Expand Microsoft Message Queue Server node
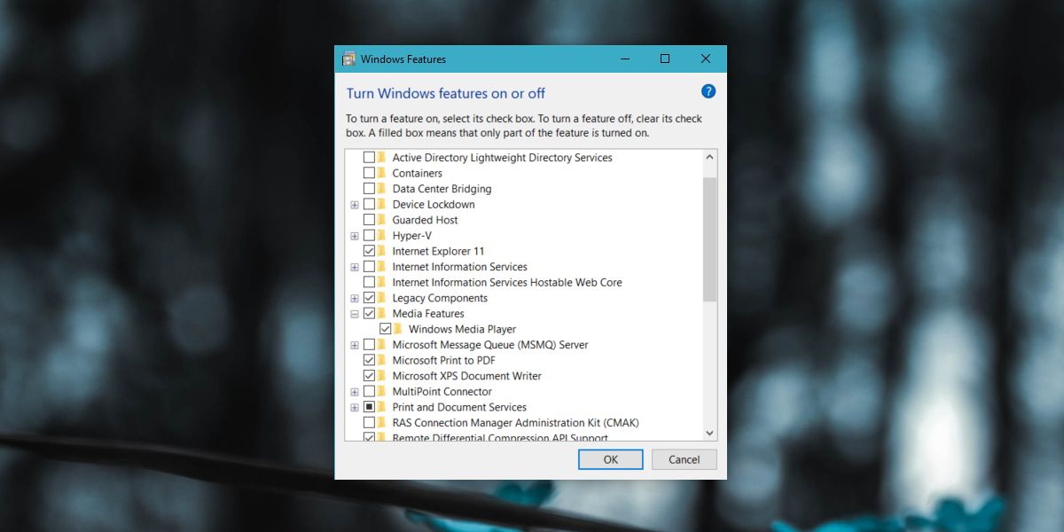This screenshot has width=1064, height=532. click(x=355, y=345)
